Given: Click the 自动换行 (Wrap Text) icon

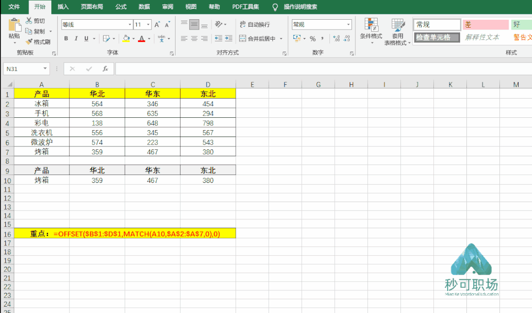Looking at the screenshot, I should tap(243, 24).
